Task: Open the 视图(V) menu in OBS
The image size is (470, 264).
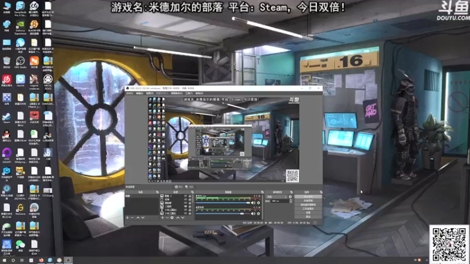Action: click(x=150, y=93)
